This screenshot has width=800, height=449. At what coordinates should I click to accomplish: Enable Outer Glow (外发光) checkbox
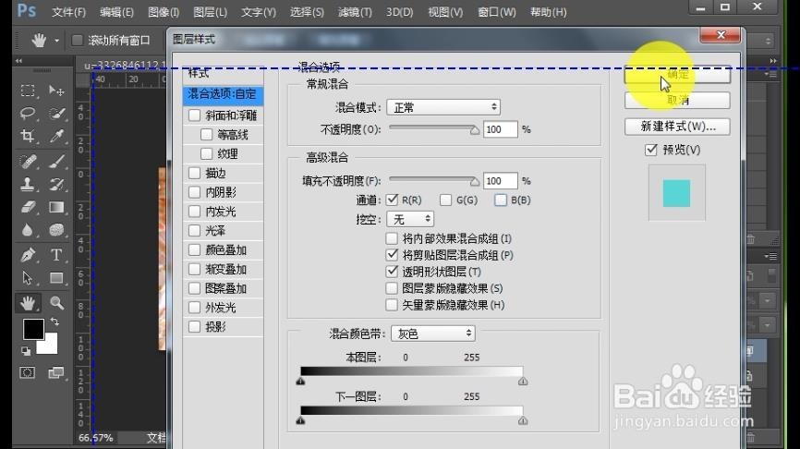click(x=194, y=307)
